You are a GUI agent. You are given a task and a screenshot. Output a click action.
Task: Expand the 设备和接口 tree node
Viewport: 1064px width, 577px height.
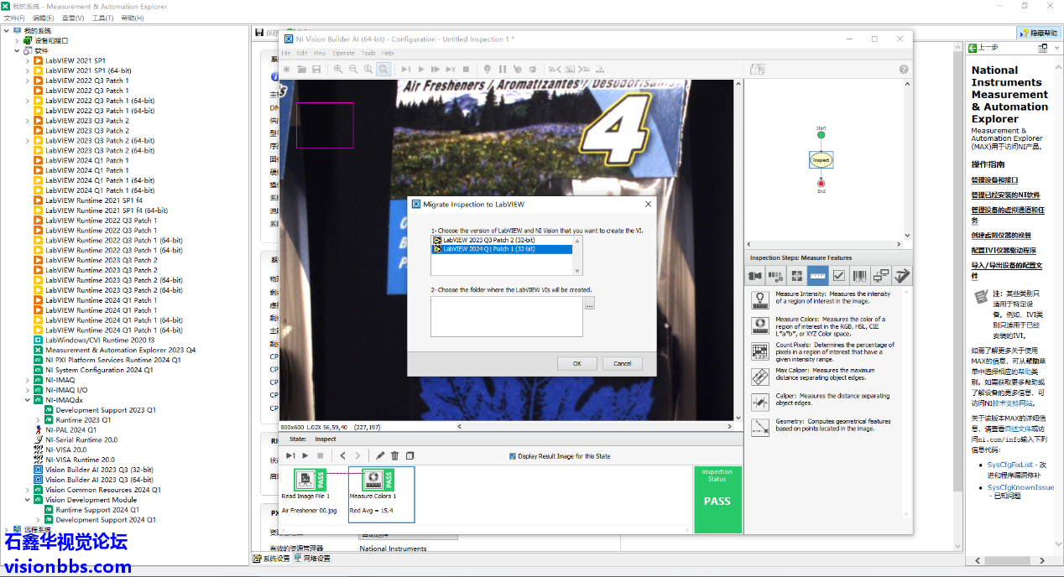(x=17, y=40)
